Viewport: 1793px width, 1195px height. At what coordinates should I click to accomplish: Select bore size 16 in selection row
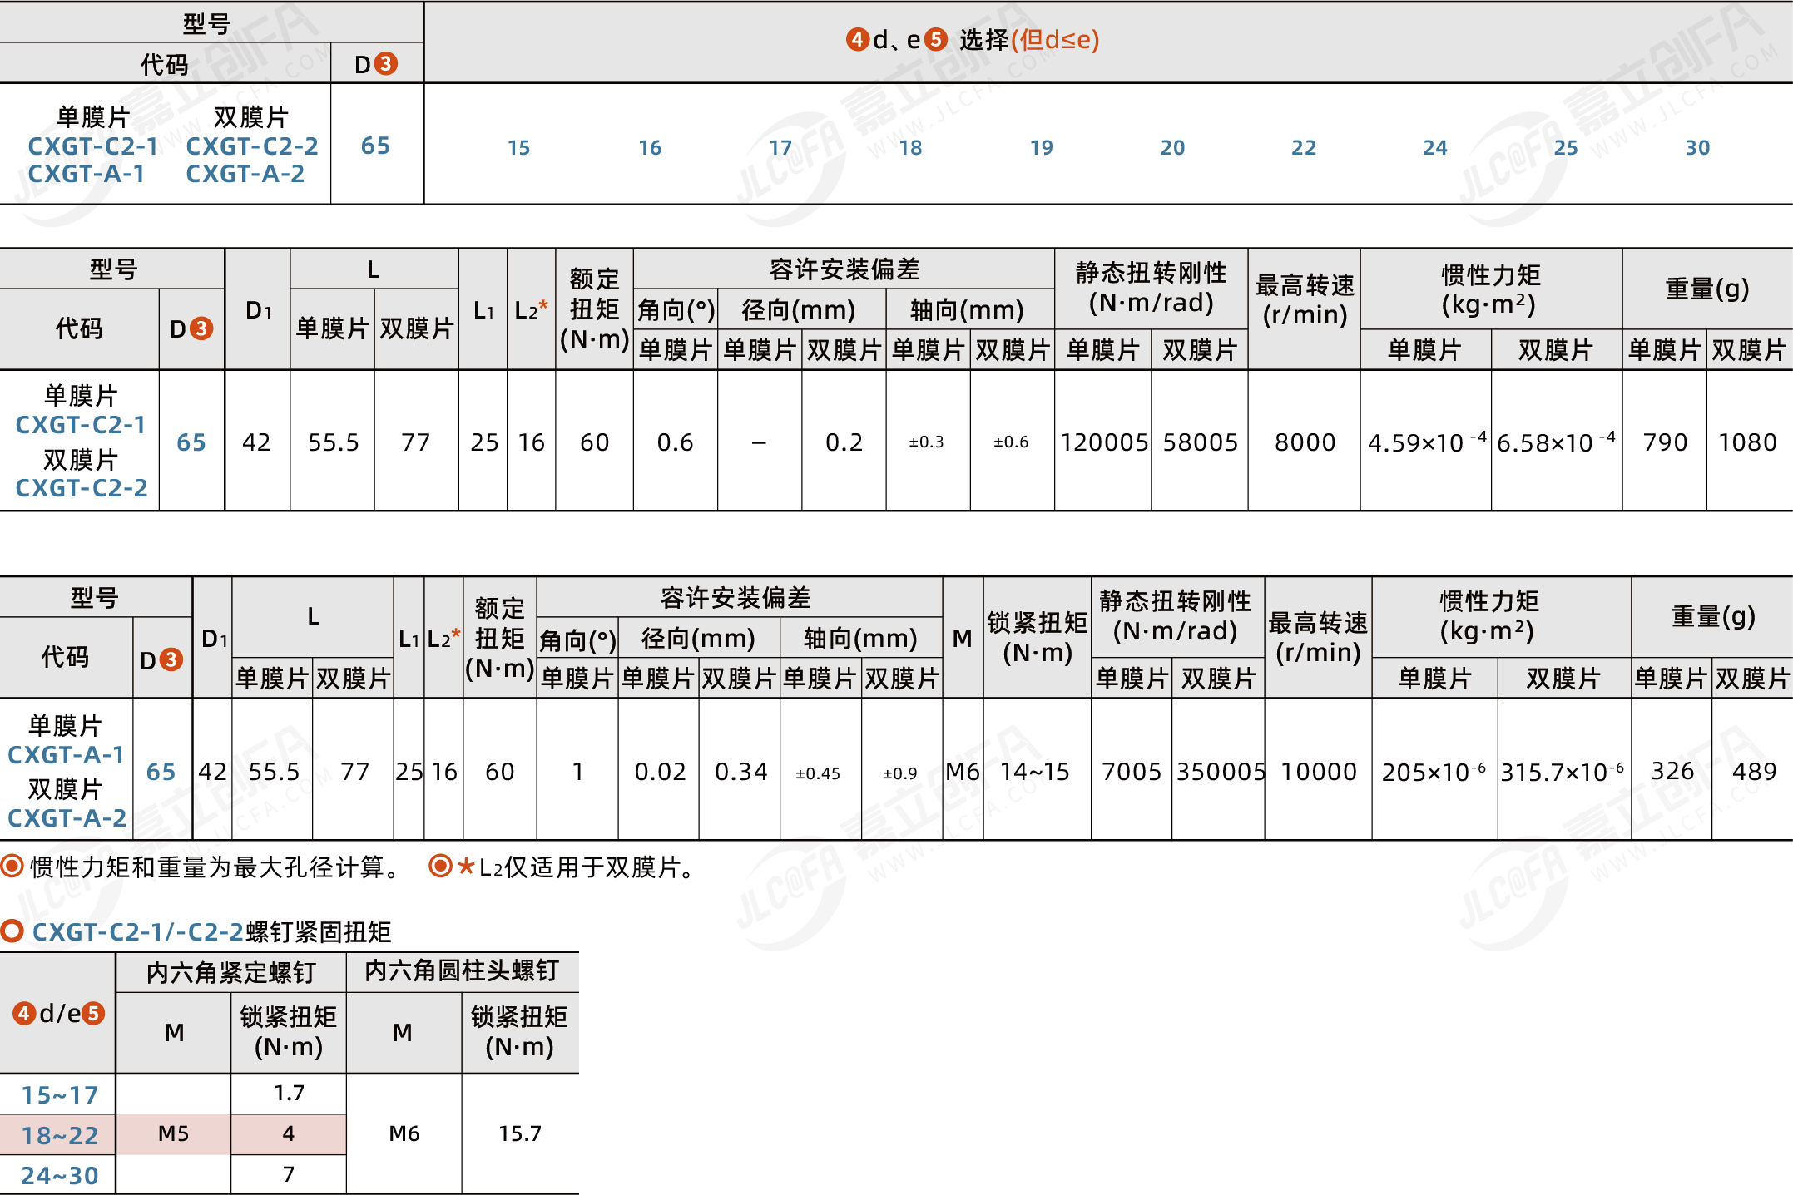[650, 148]
